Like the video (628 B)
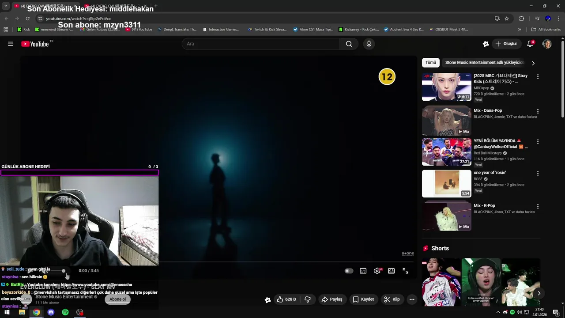This screenshot has width=565, height=318. [x=286, y=299]
